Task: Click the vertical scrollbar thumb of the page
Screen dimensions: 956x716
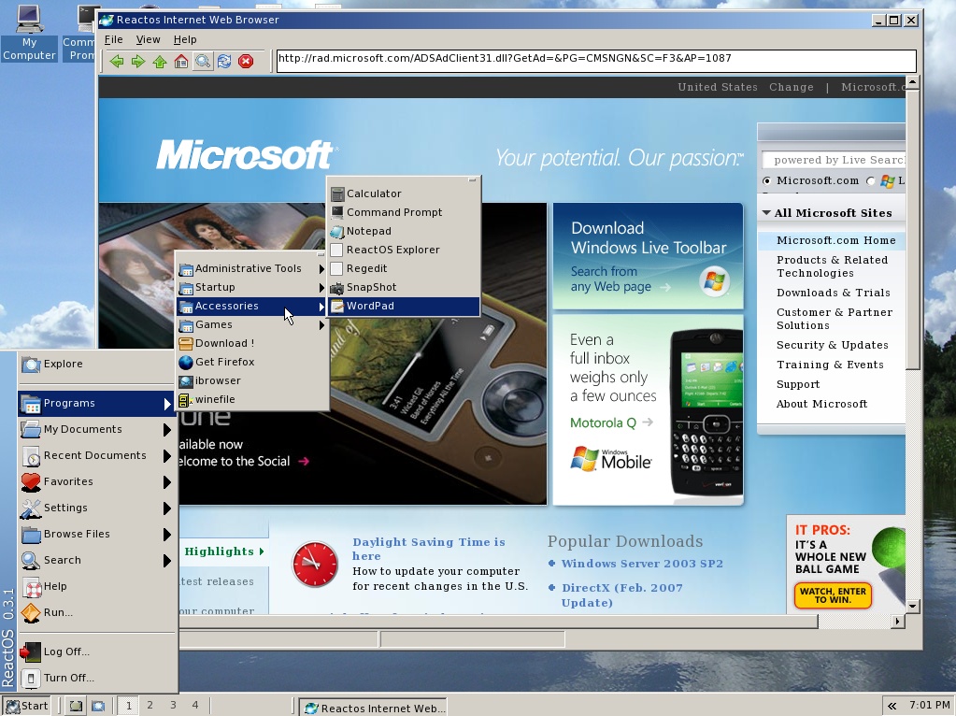Action: coord(912,229)
